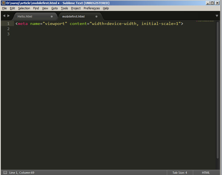Open the Edit menu
Viewport: 222px width, 175px height.
click(x=12, y=8)
